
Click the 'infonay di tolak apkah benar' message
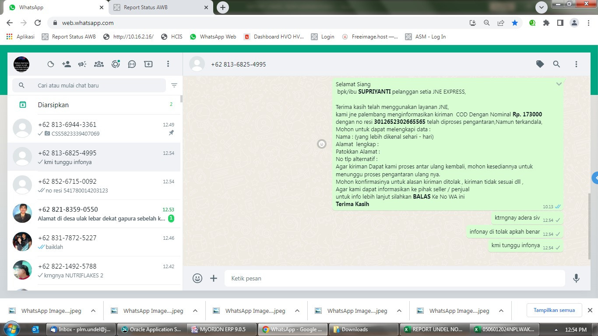(514, 232)
